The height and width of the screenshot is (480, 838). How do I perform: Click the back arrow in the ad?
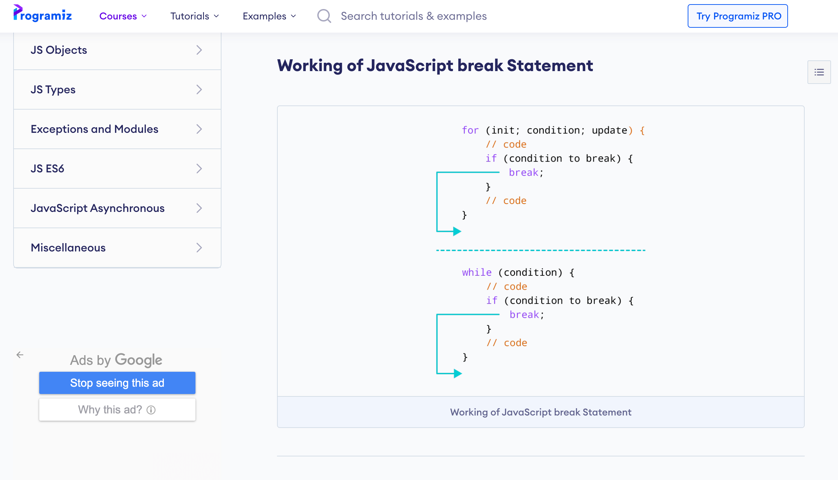tap(20, 355)
